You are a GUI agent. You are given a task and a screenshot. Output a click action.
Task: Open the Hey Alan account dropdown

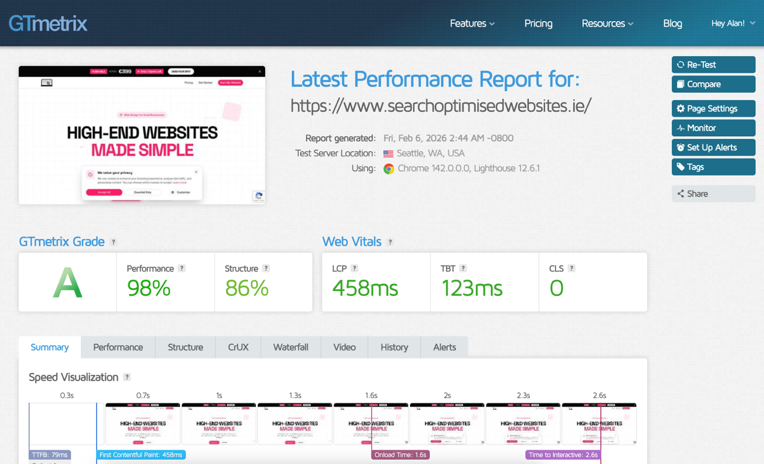click(x=733, y=23)
